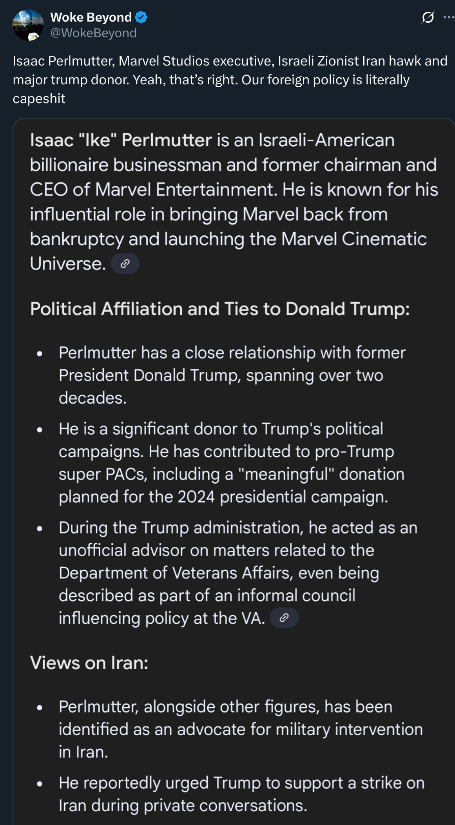Click the "Views on Iran:" heading
The image size is (455, 825).
coord(89,663)
